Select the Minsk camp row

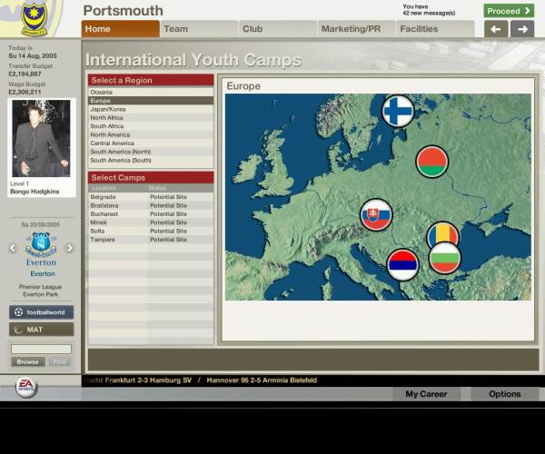click(151, 222)
